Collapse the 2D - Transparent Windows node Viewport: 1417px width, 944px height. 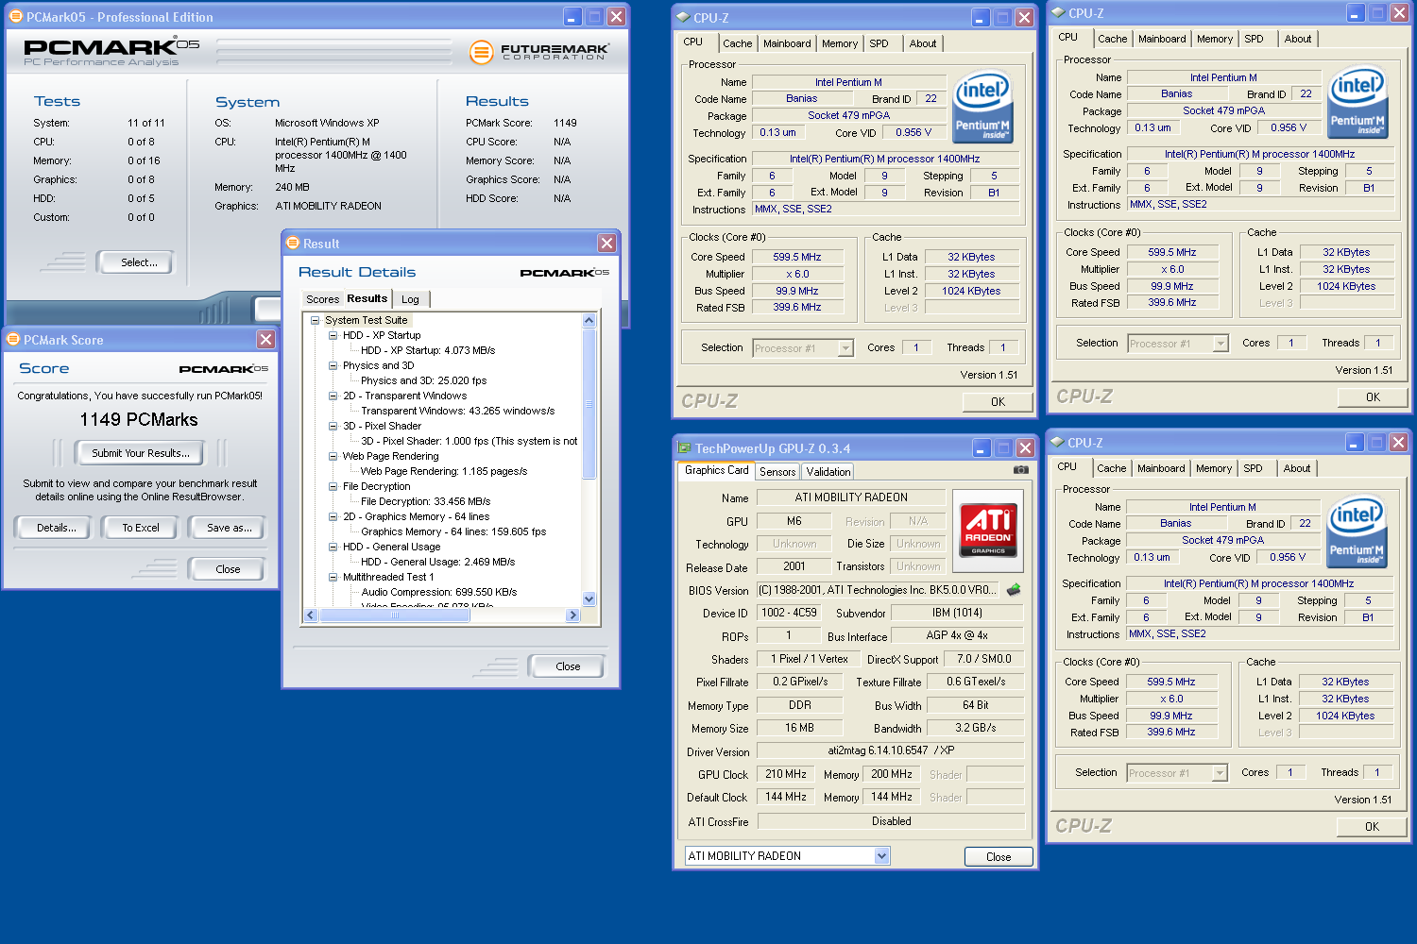click(333, 396)
